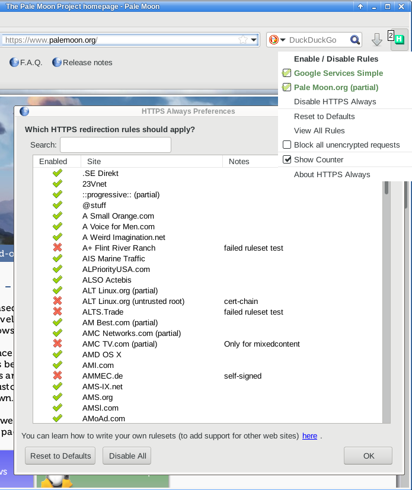This screenshot has width=412, height=490.
Task: Select the ::progressive:: (partial) row
Action: click(x=207, y=194)
